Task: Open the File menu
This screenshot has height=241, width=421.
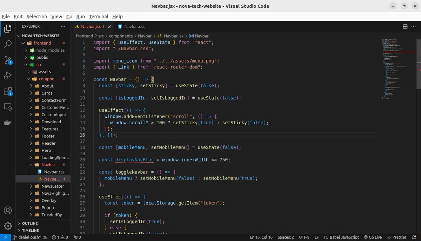Action: tap(6, 17)
